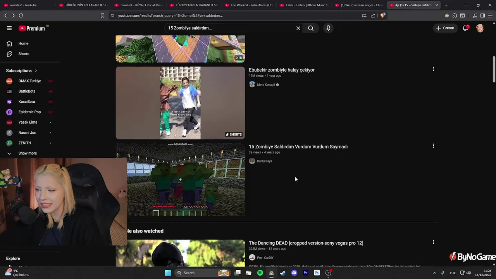
Task: Reload the page
Action: coord(21,15)
